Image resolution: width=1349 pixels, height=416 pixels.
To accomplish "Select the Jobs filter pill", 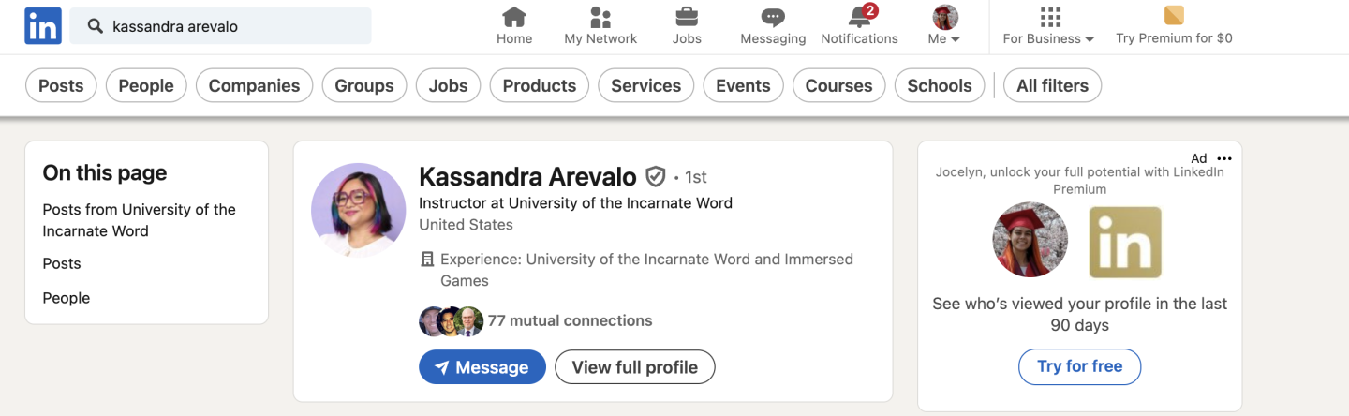I will [x=449, y=85].
